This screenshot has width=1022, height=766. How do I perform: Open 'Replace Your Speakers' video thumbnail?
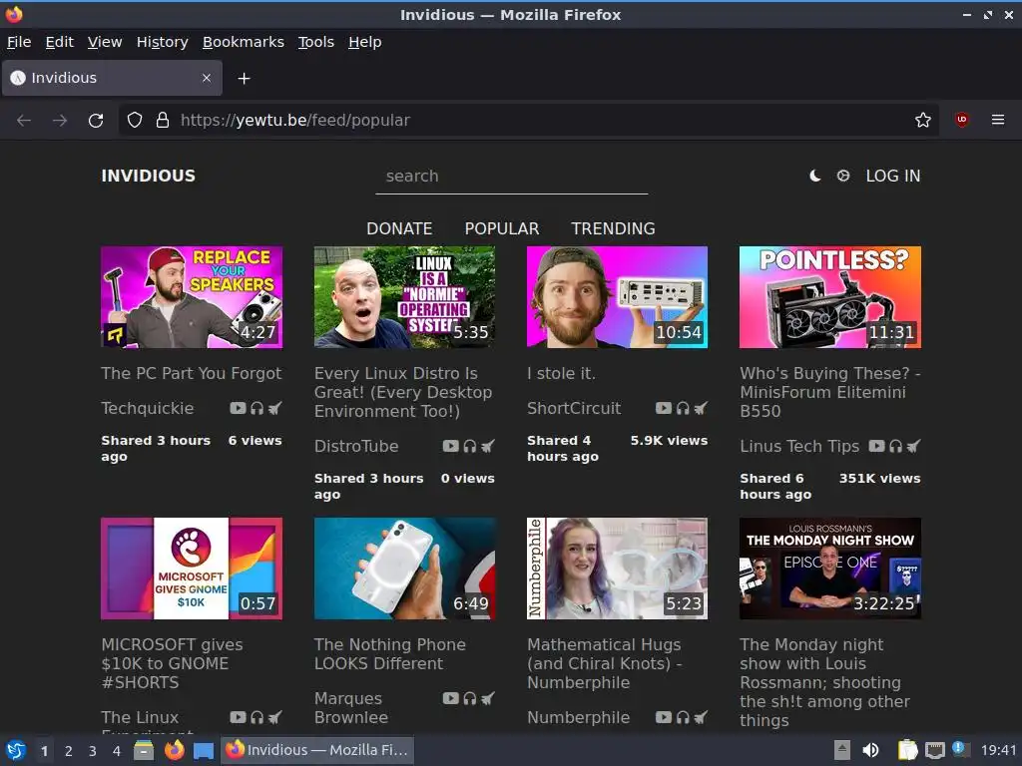[192, 297]
